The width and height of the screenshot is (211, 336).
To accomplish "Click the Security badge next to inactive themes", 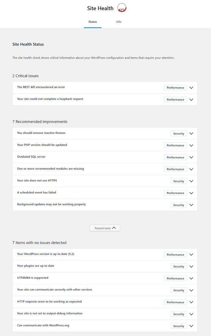I will click(x=178, y=133).
